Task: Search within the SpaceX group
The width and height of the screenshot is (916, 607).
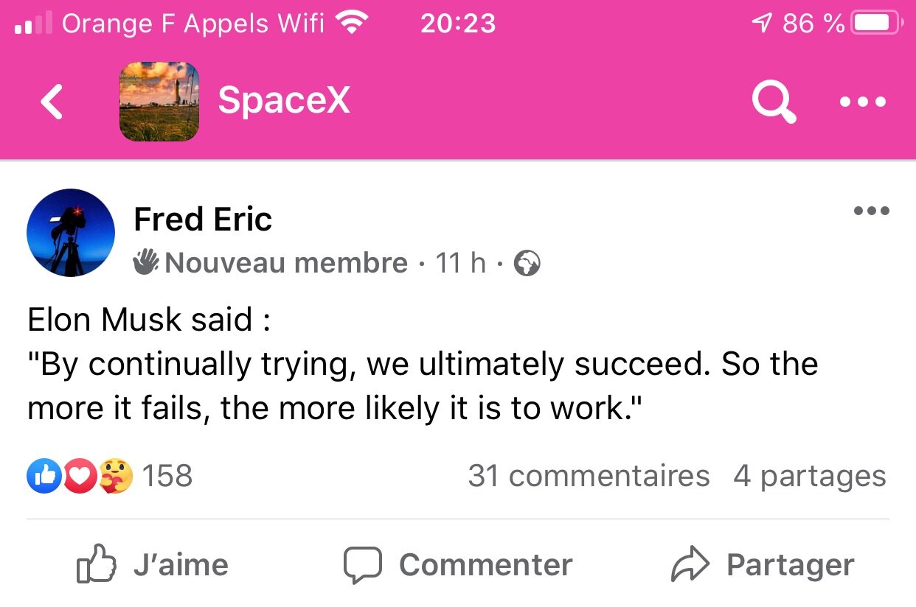Action: (774, 102)
